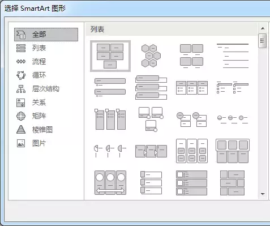The height and width of the screenshot is (226, 270).
Task: Choose the three small circles line layout
Action: pos(233,120)
